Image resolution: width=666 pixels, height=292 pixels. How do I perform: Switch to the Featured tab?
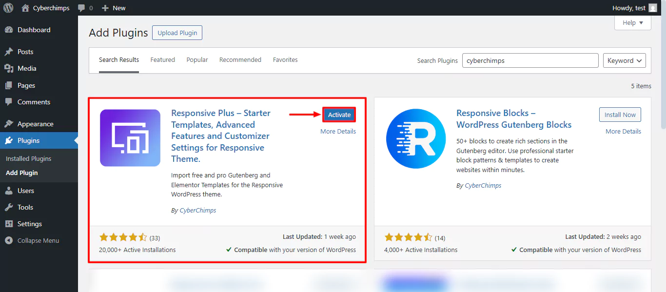[163, 60]
